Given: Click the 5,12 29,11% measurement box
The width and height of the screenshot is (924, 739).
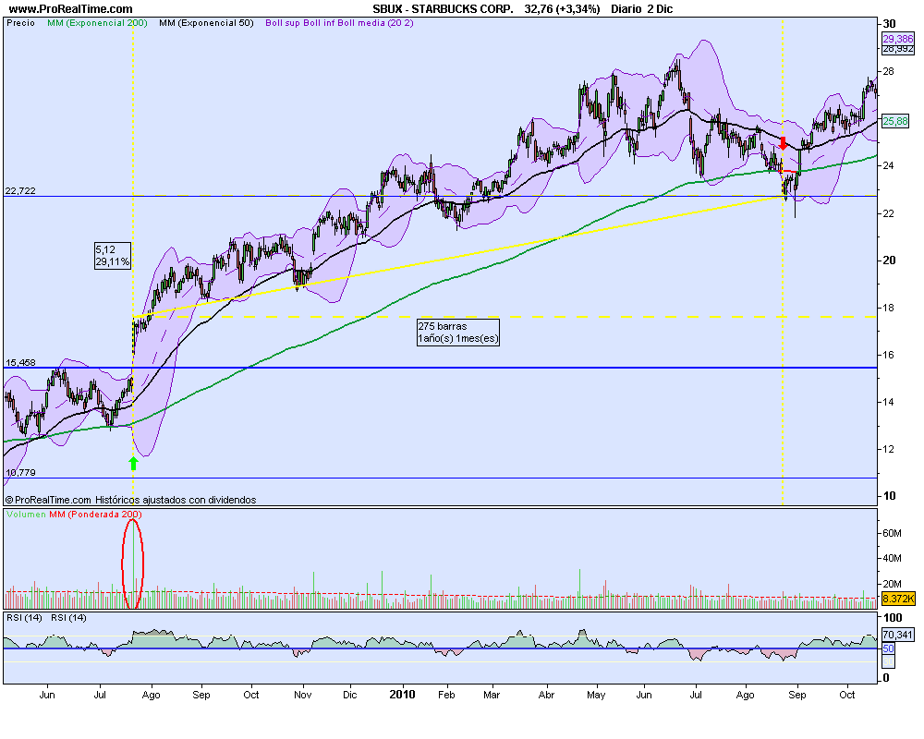Looking at the screenshot, I should pyautogui.click(x=113, y=256).
